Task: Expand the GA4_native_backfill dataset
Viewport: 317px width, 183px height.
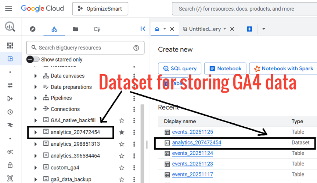Action: (x=36, y=120)
